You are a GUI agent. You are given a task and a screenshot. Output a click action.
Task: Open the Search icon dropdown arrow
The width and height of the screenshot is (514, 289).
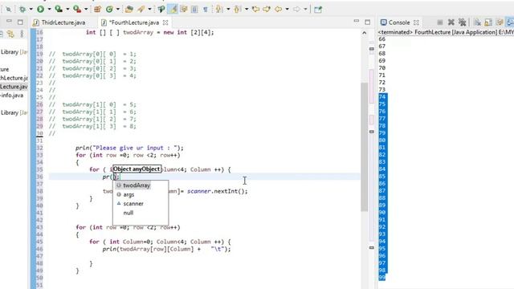[x=149, y=9]
